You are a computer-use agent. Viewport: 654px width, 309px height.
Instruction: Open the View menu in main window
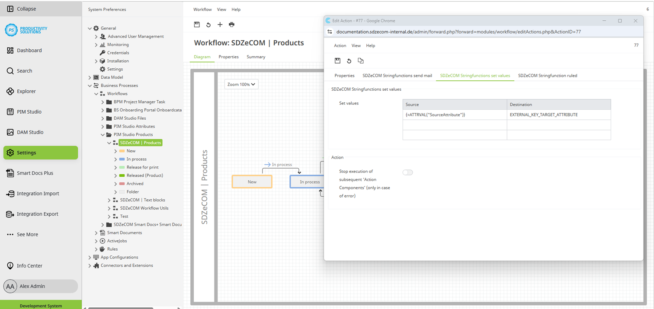[221, 10]
